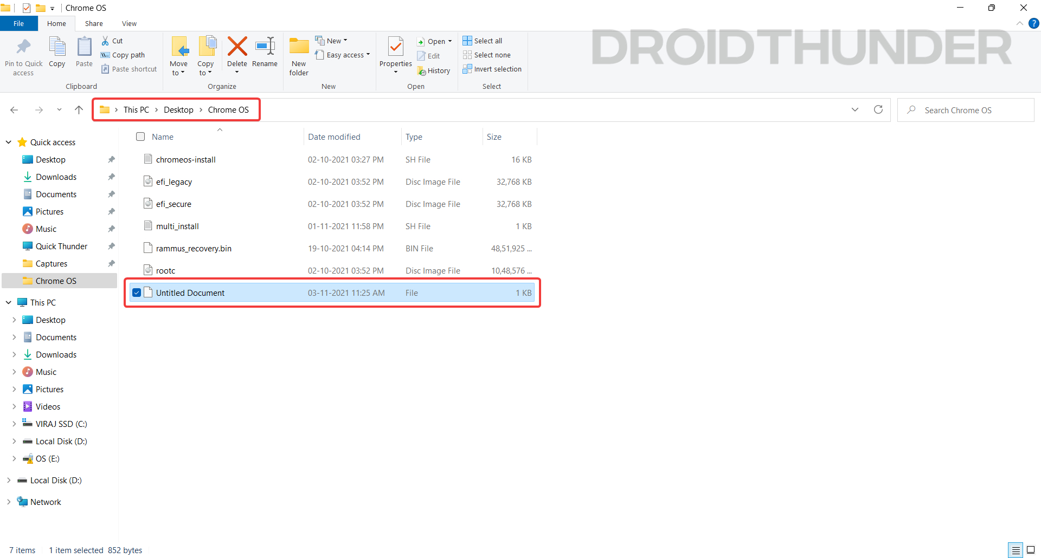1041x558 pixels.
Task: Click the properties icon in title bar
Action: 27,8
